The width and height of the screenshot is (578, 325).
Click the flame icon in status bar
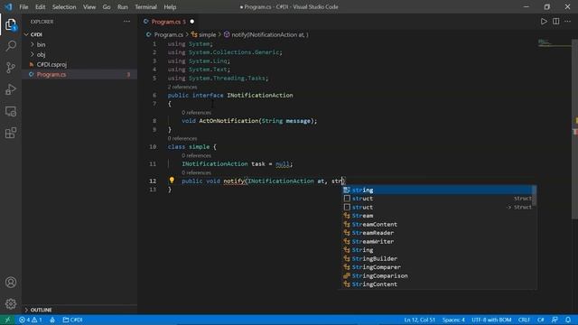point(52,320)
